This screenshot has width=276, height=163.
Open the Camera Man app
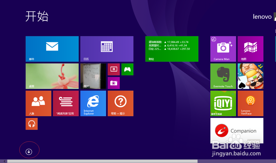(x=223, y=49)
